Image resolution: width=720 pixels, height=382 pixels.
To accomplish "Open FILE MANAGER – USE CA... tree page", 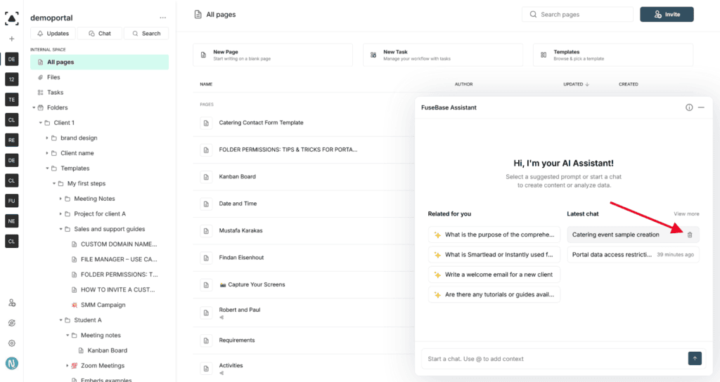I will tap(118, 260).
